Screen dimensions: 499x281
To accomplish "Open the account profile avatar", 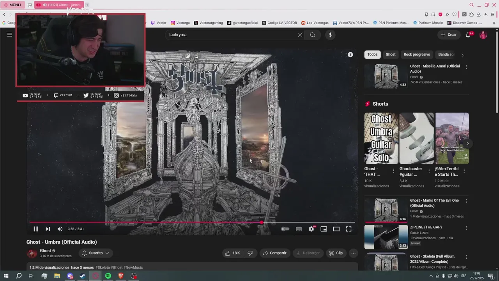I will tap(483, 35).
